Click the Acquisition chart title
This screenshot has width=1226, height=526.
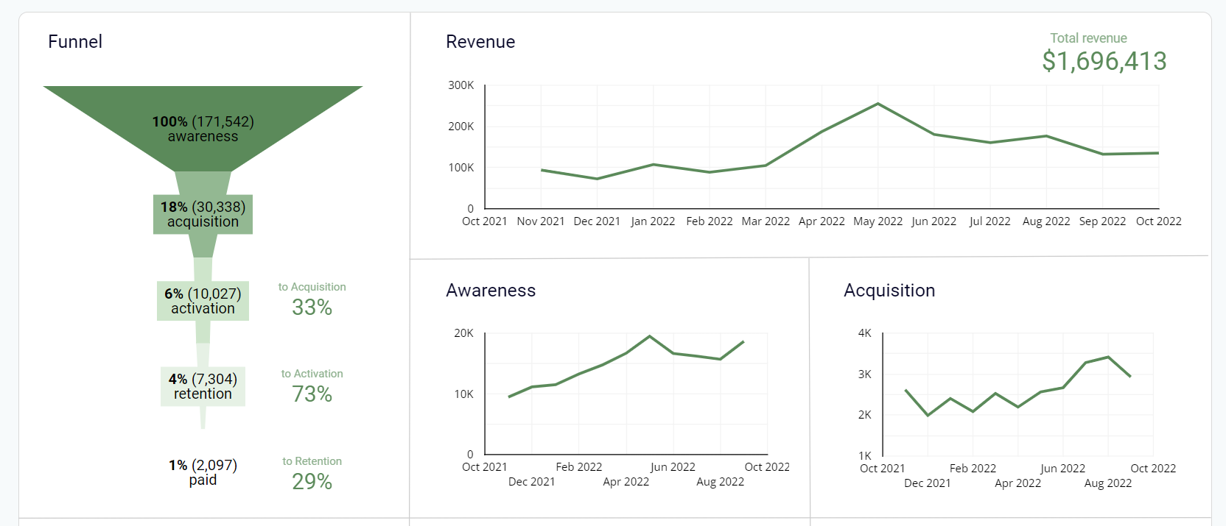pyautogui.click(x=889, y=291)
